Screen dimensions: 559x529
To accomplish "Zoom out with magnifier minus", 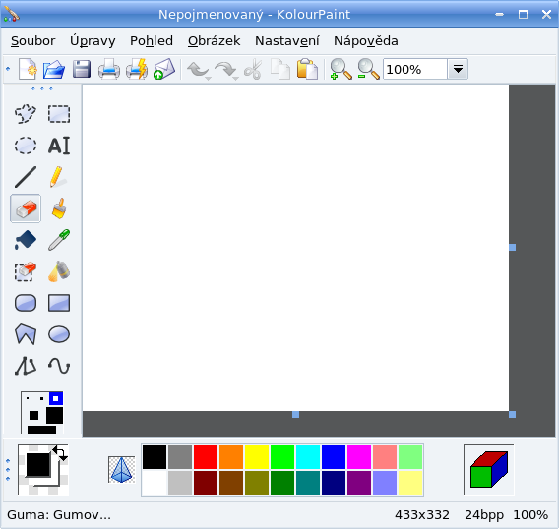I will [368, 69].
